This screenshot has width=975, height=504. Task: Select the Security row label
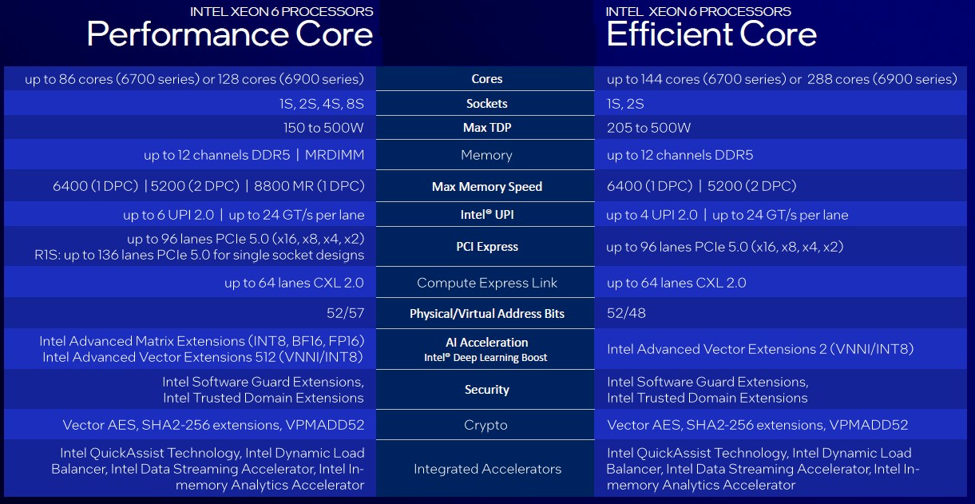486,390
